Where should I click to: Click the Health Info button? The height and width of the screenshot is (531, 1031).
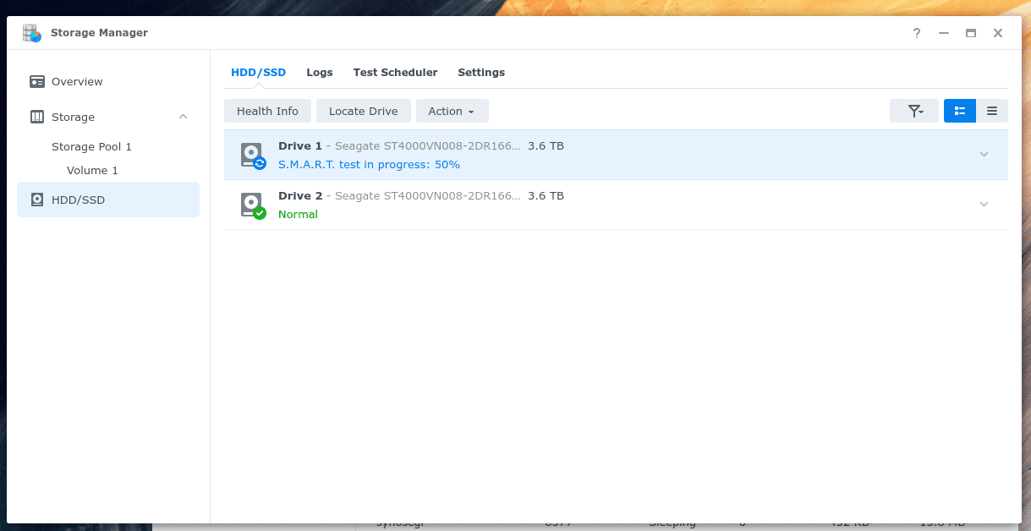point(267,111)
